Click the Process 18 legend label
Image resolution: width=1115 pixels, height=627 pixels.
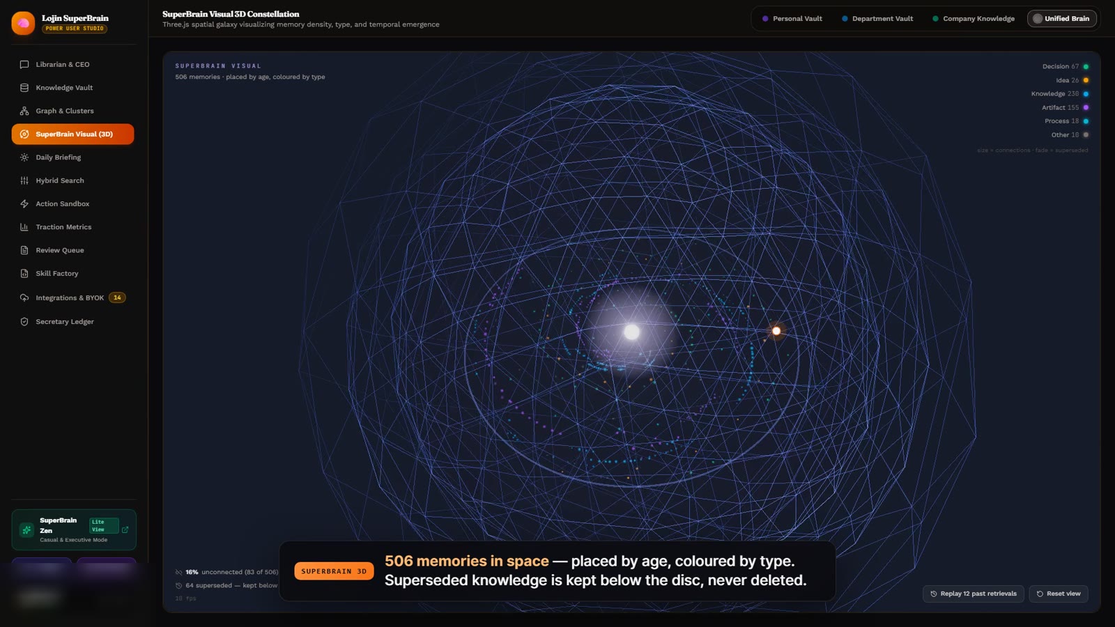coord(1061,121)
